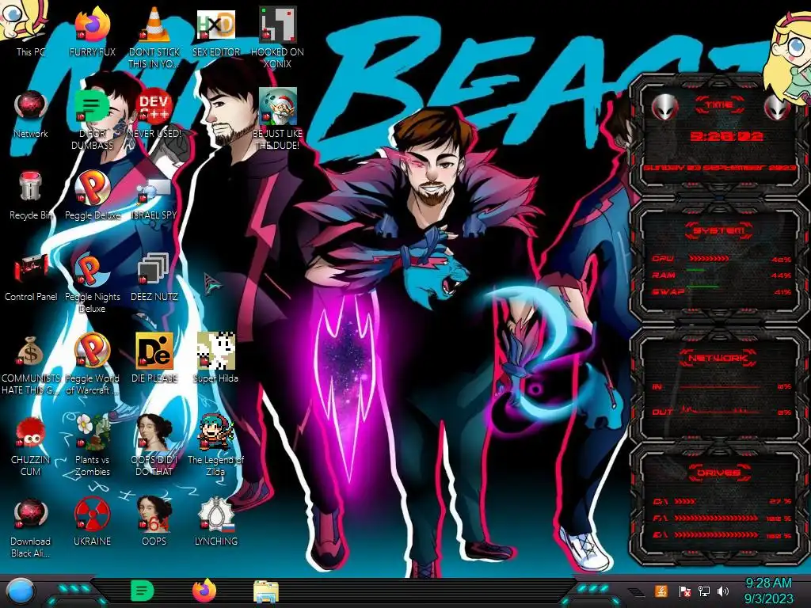The height and width of the screenshot is (608, 811).
Task: Open the LYNCHING noose icon shortcut
Action: pyautogui.click(x=215, y=522)
